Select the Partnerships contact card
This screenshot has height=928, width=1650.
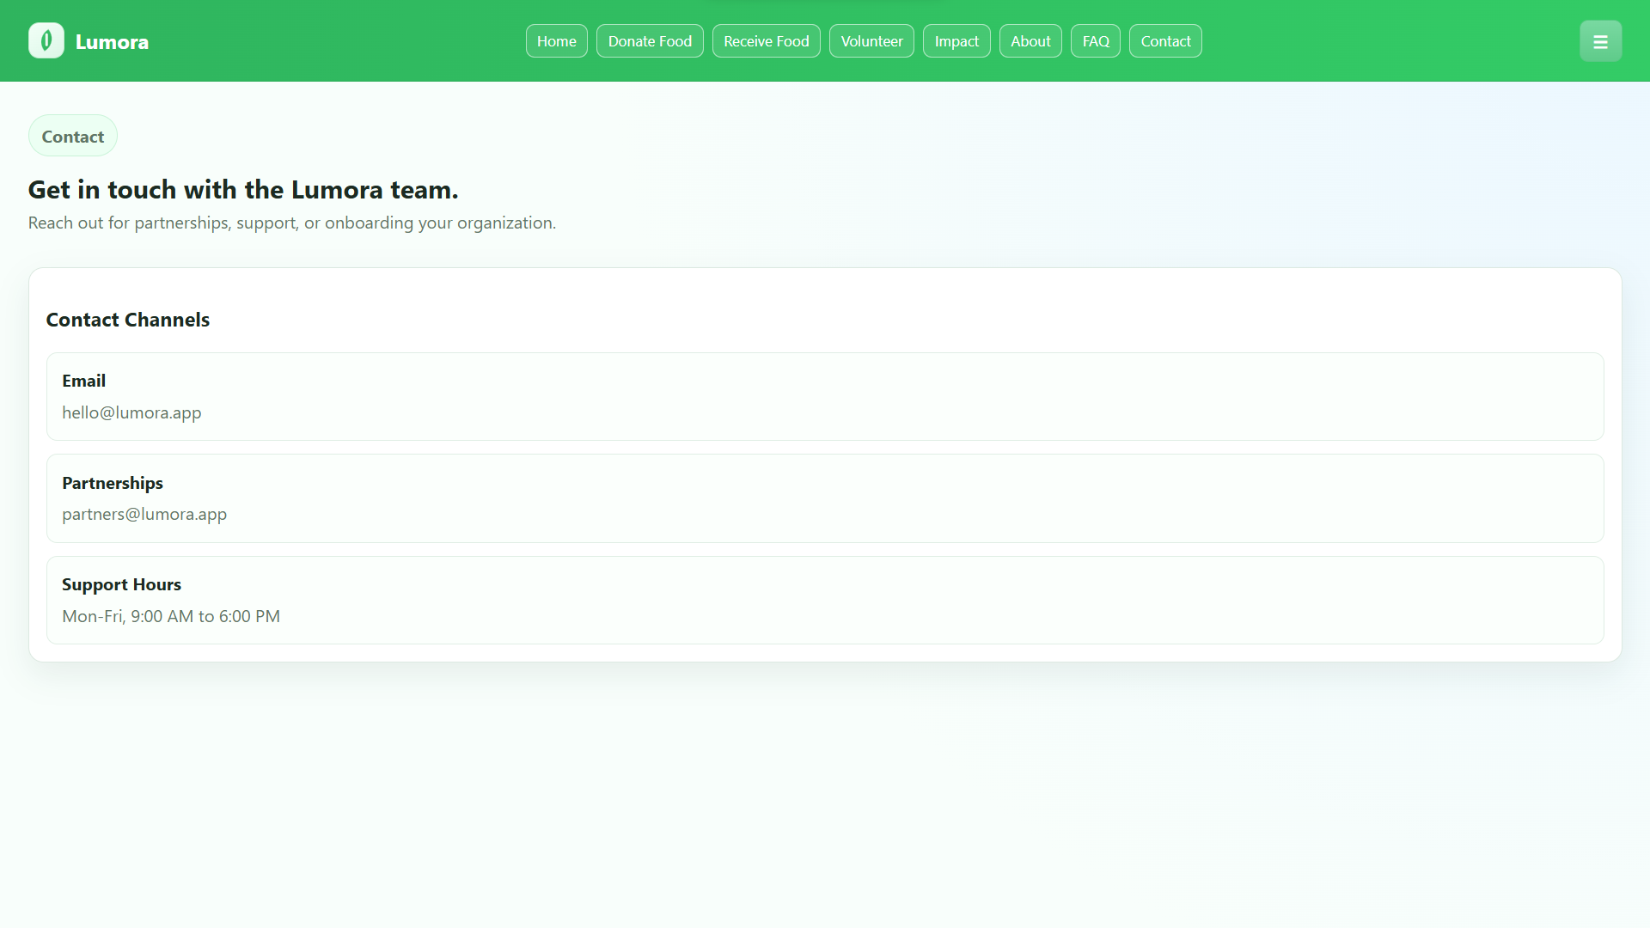(x=825, y=498)
